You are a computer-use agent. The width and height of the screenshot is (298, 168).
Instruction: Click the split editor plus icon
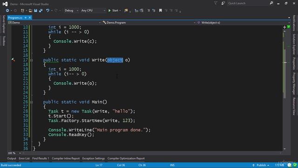(x=284, y=27)
